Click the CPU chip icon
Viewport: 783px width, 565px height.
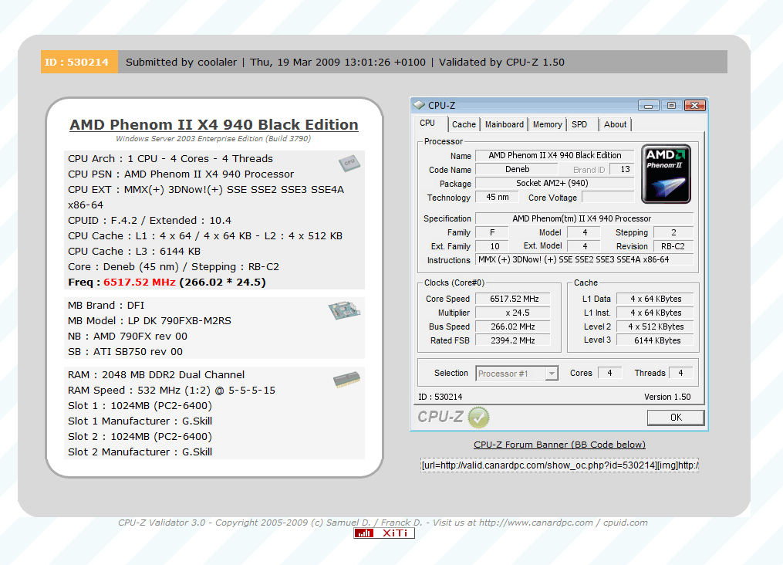(x=349, y=163)
